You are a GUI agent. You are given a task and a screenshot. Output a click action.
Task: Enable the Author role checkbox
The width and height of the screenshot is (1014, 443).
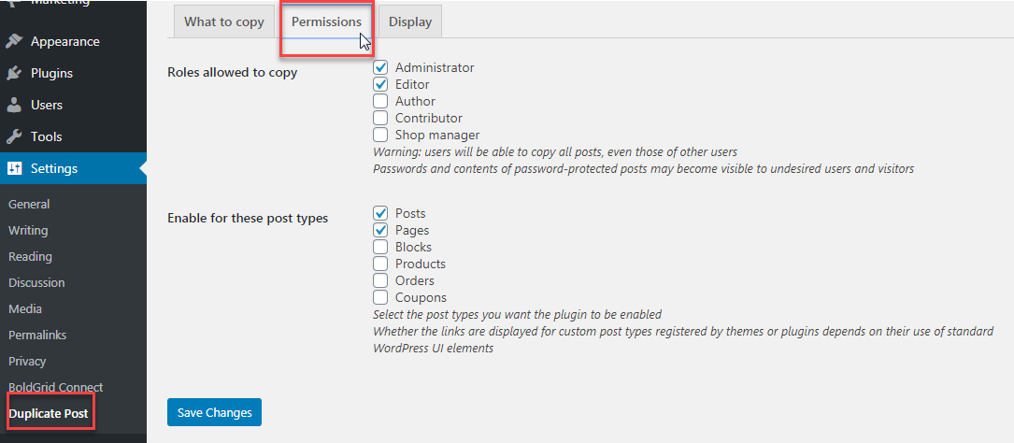pos(380,101)
